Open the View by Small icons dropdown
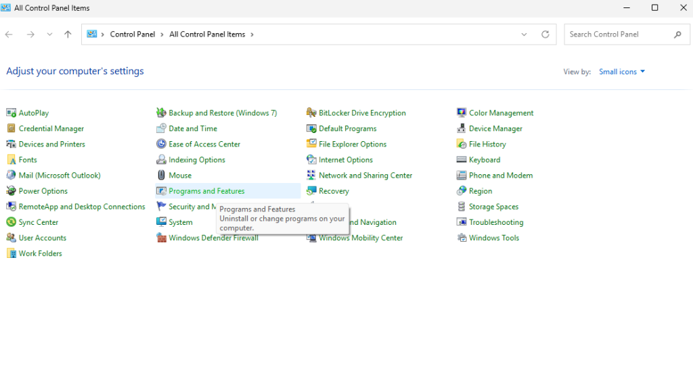Viewport: 693px width, 366px height. 622,72
